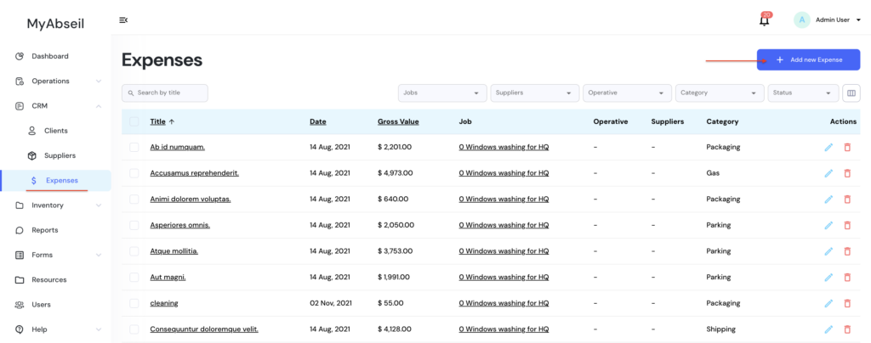This screenshot has height=343, width=871.
Task: Check the box next to 'Aut magni.'
Action: (x=134, y=277)
